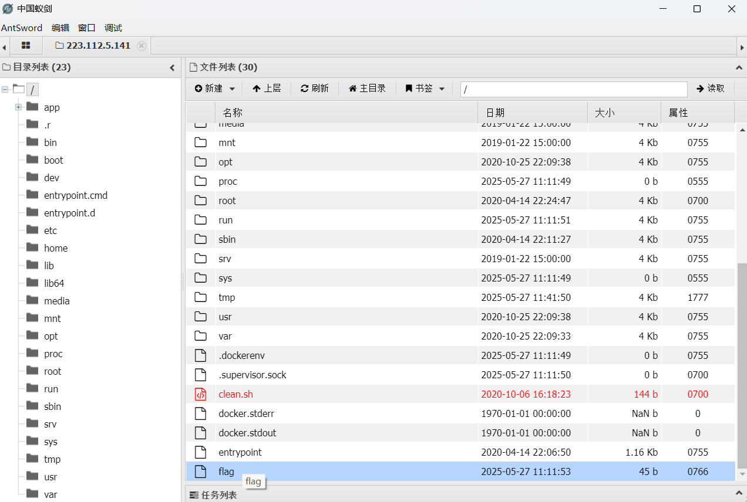Sort files by 日期 column header
The height and width of the screenshot is (502, 747).
tap(533, 113)
